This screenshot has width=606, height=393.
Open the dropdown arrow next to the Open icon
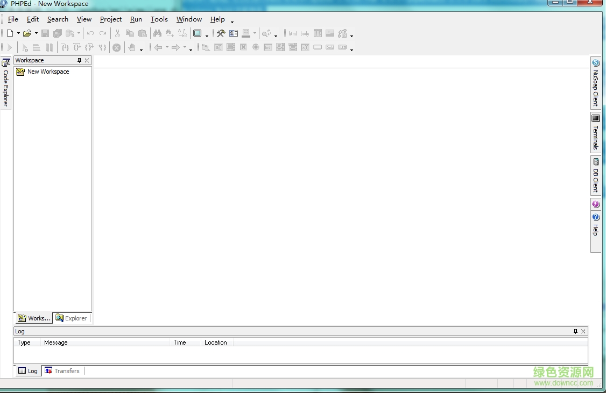[x=36, y=33]
